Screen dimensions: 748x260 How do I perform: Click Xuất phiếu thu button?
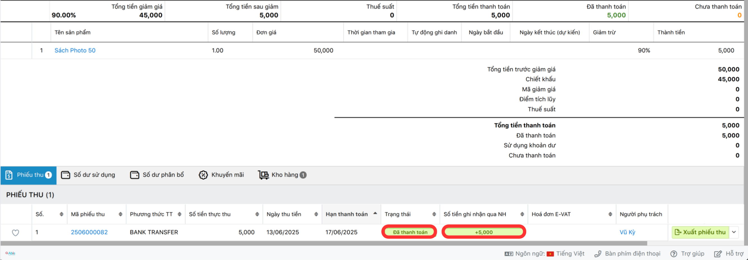click(x=700, y=233)
